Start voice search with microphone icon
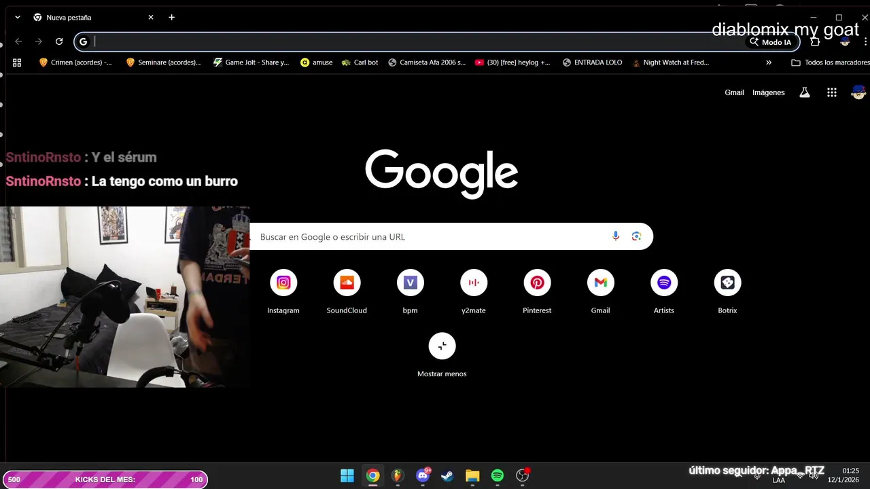Screen dimensions: 870x489 (616, 236)
